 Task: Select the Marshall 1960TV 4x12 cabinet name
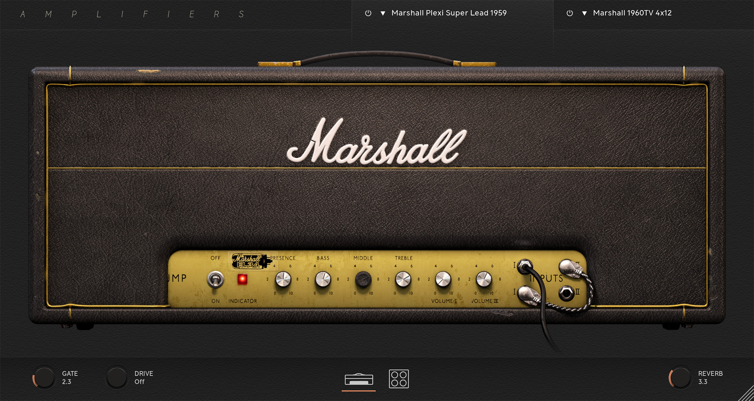tap(632, 13)
